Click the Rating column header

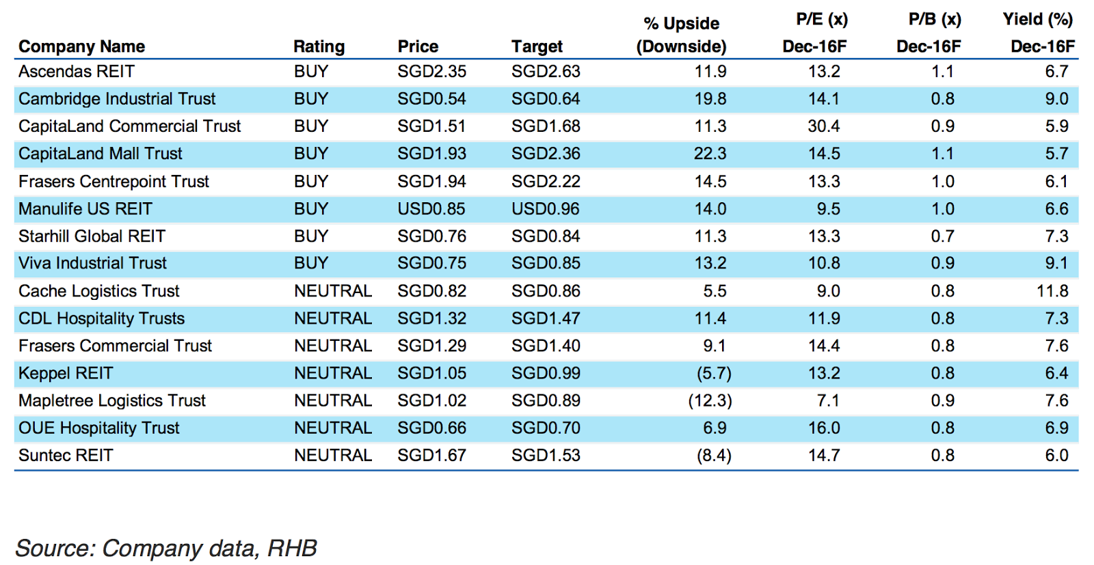click(319, 46)
